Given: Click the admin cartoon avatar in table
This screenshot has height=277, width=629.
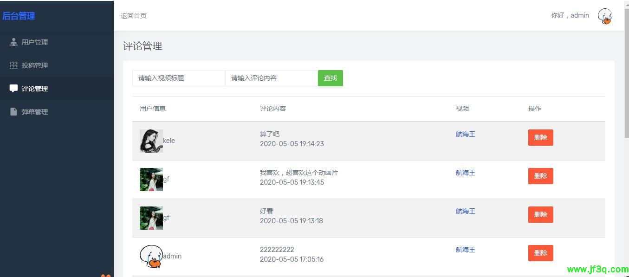Looking at the screenshot, I should point(151,257).
